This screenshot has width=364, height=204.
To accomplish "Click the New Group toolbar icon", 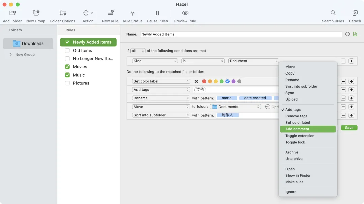I will (36, 13).
